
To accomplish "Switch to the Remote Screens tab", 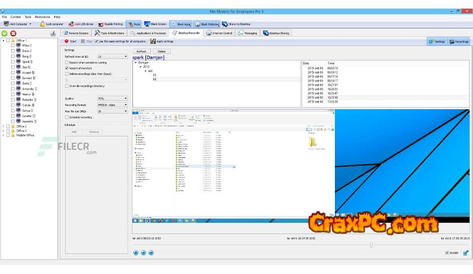I will 76,33.
